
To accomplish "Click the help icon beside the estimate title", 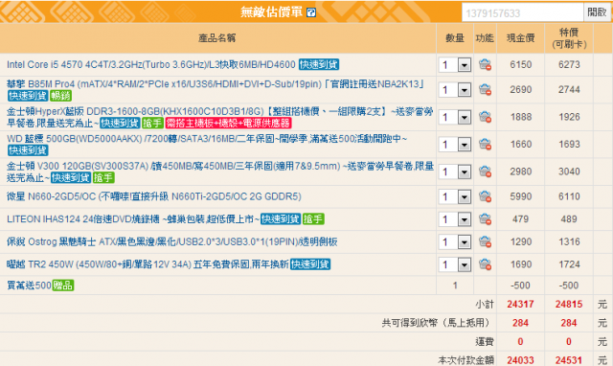I will pos(311,12).
